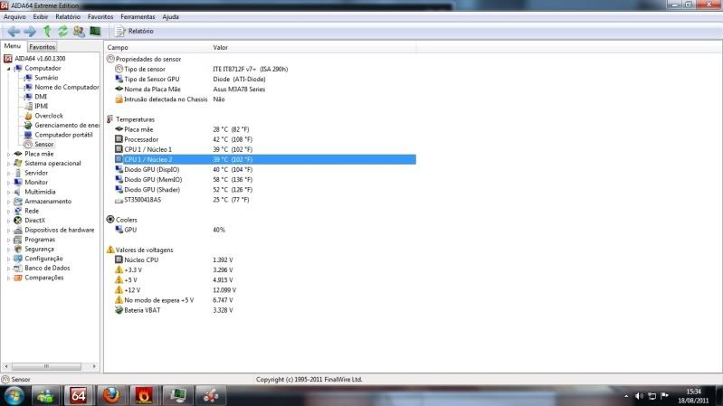
Task: Select Overclock in the sidebar tree
Action: (49, 116)
